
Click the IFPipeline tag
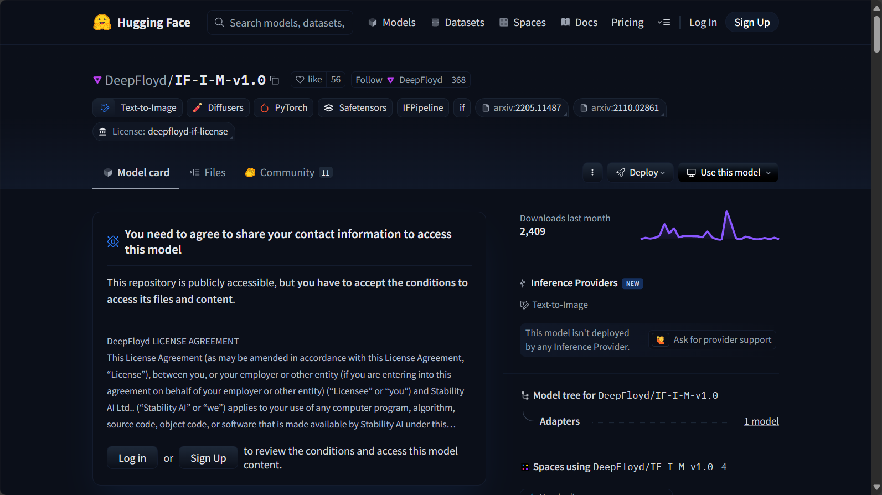pyautogui.click(x=423, y=108)
